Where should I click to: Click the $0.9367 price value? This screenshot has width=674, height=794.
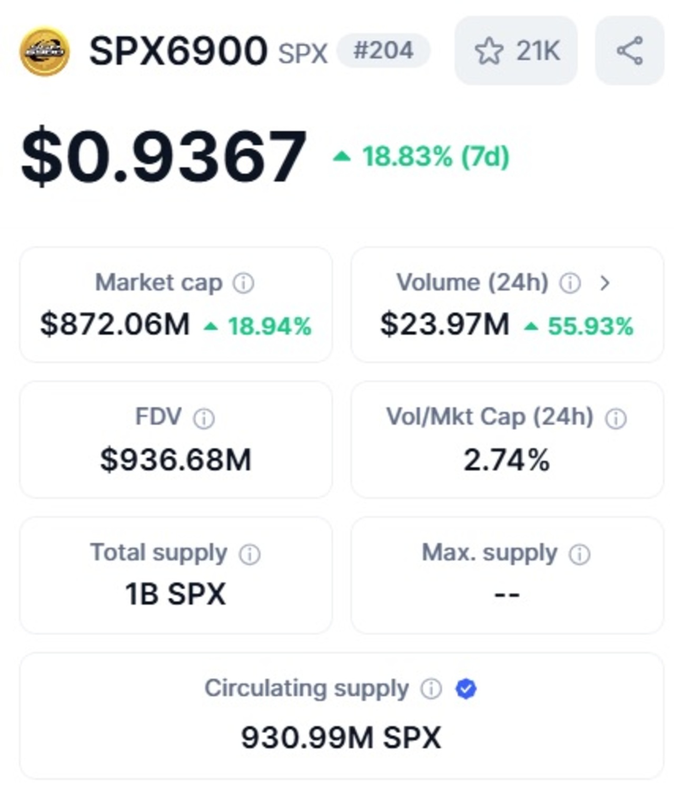click(164, 156)
